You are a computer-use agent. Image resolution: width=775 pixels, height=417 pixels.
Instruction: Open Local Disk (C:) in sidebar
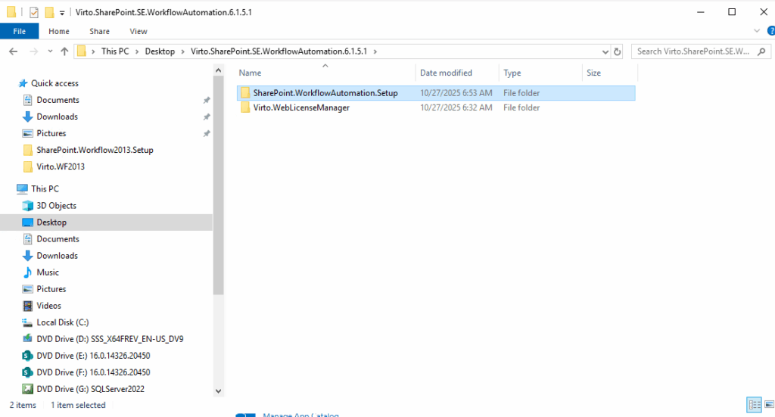tap(62, 322)
